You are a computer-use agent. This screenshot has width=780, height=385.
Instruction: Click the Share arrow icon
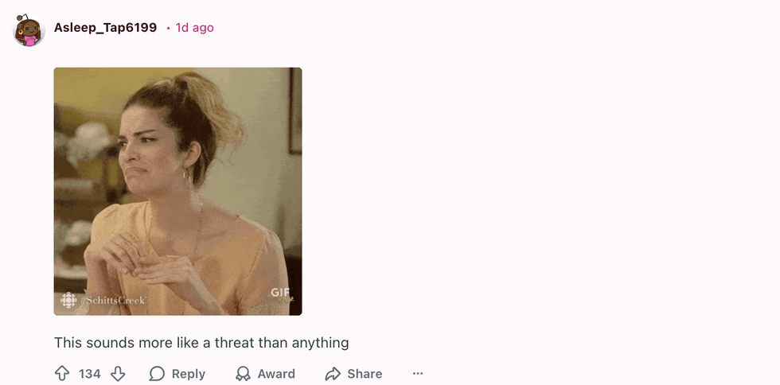click(x=333, y=374)
